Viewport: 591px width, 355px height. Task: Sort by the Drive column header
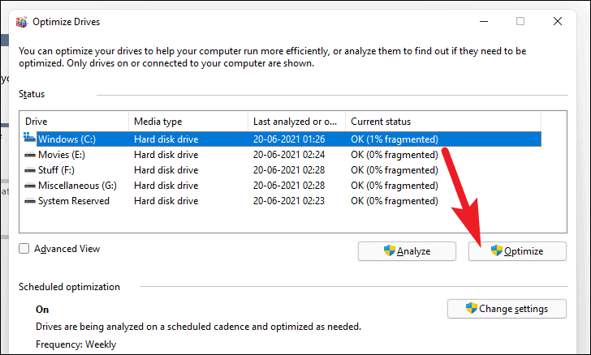click(74, 122)
